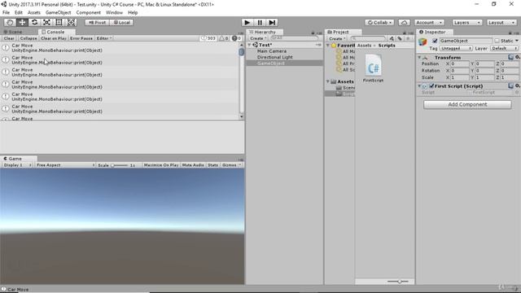This screenshot has width=521, height=293.
Task: Click the Pause button in the toolbar
Action: tap(260, 22)
